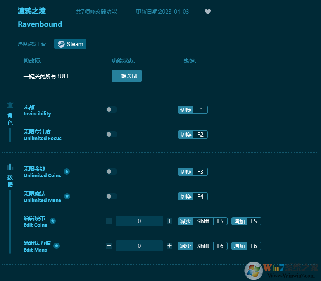Click the plus stepper for Edit Coins
The height and width of the screenshot is (281, 321).
[x=169, y=221]
